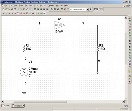Open the Simulate menu
Screen dimensions: 132x111
[x=29, y=5]
